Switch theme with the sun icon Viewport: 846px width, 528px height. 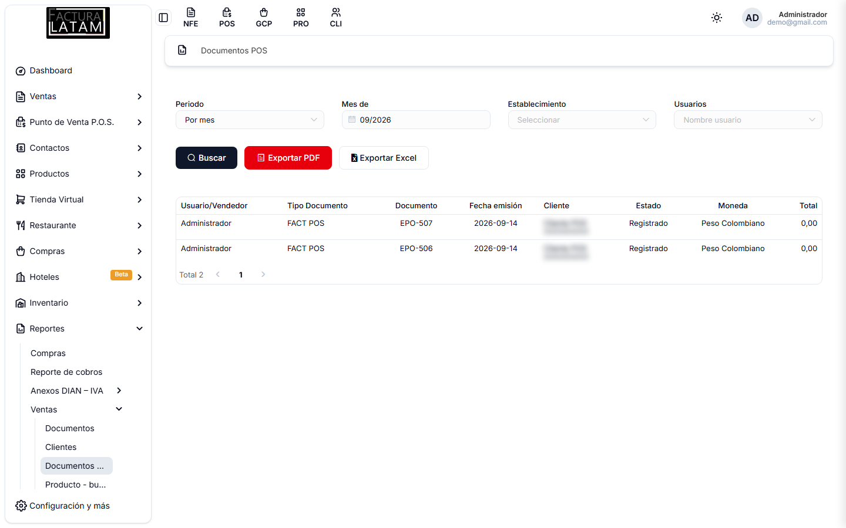[717, 18]
